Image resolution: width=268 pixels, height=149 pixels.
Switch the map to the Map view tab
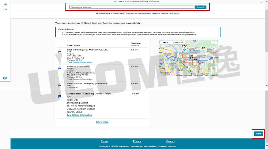(x=165, y=42)
